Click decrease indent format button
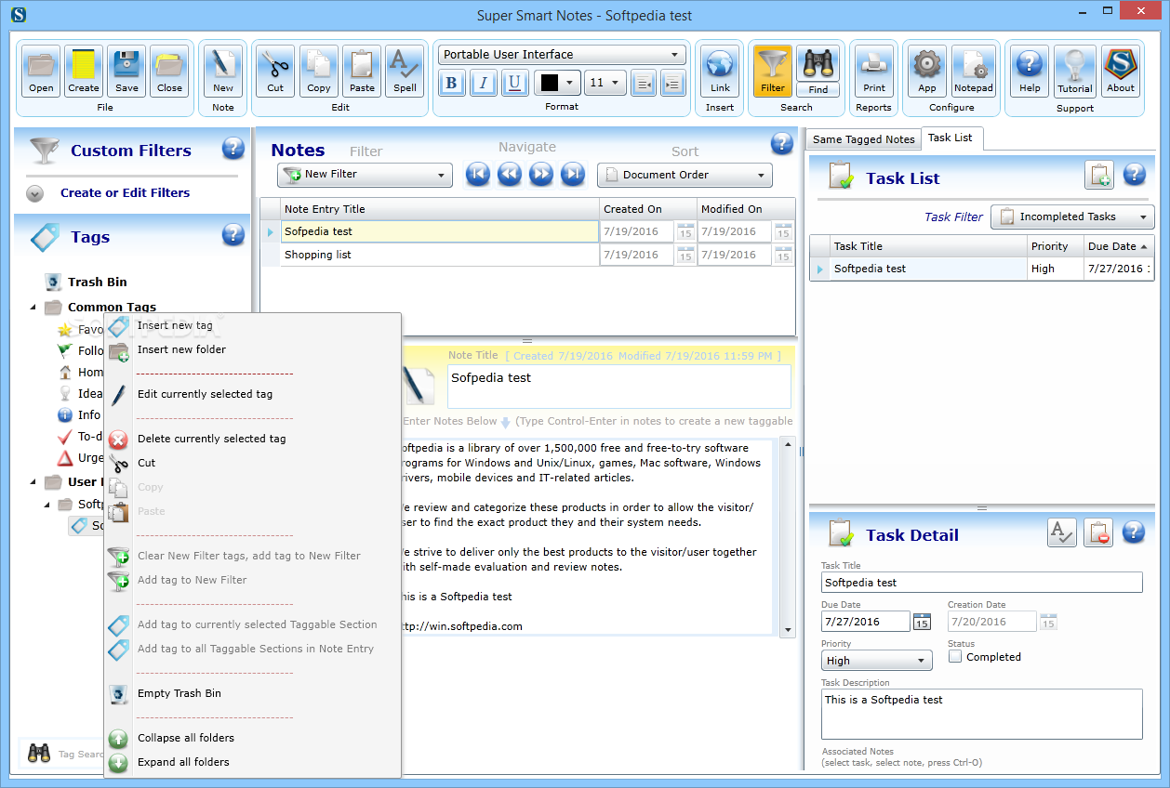 tap(643, 83)
